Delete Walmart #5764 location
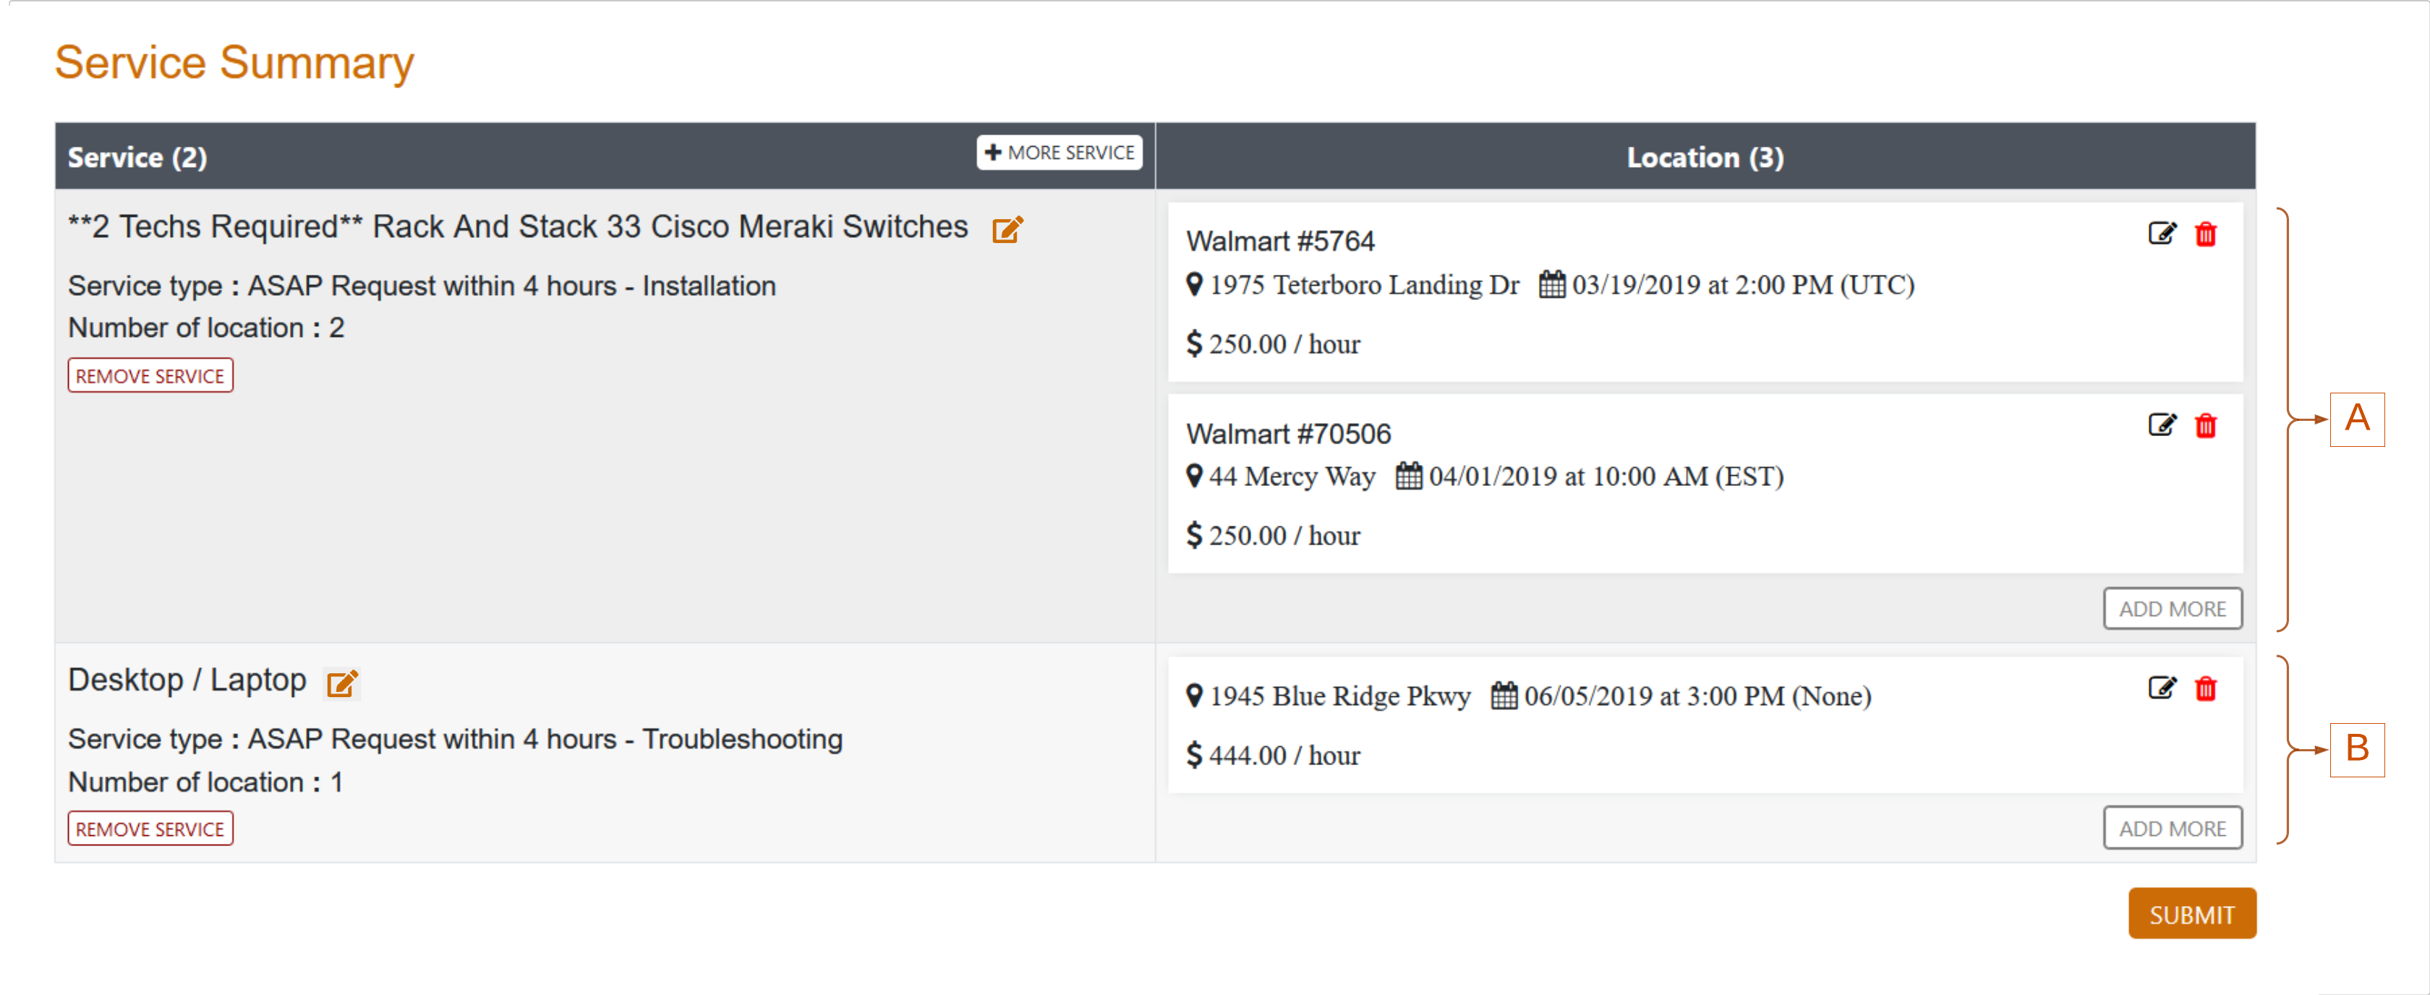 coord(2204,234)
